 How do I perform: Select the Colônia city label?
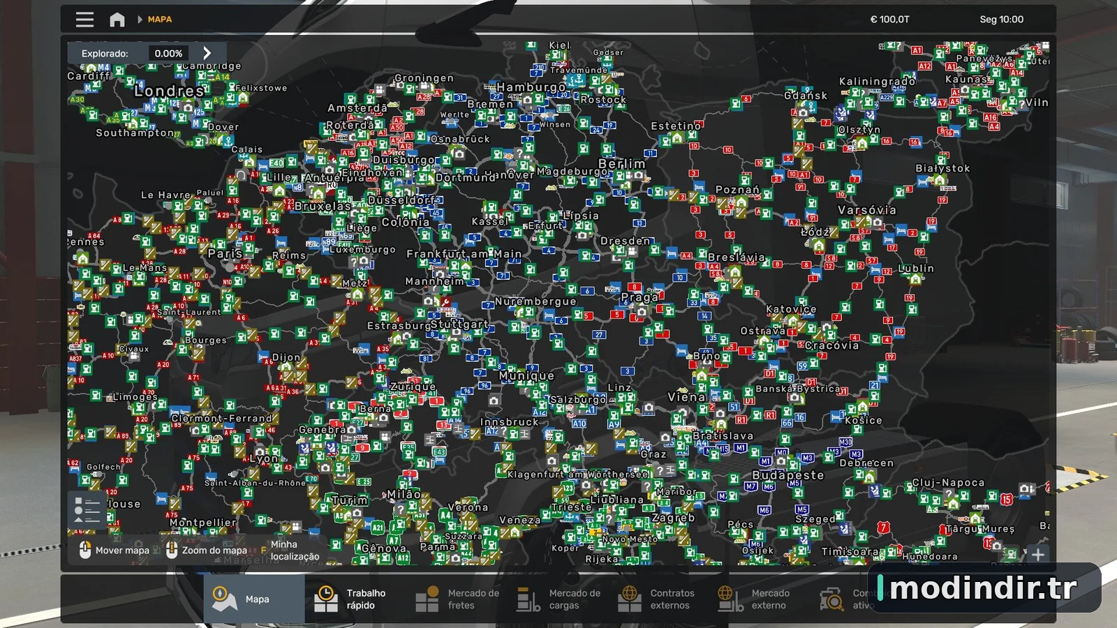coord(406,222)
